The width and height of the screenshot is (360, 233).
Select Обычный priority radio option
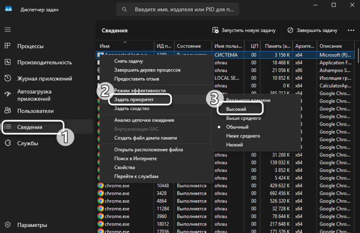(237, 127)
